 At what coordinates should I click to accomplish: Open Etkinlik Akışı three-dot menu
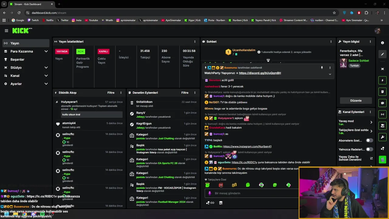click(121, 93)
